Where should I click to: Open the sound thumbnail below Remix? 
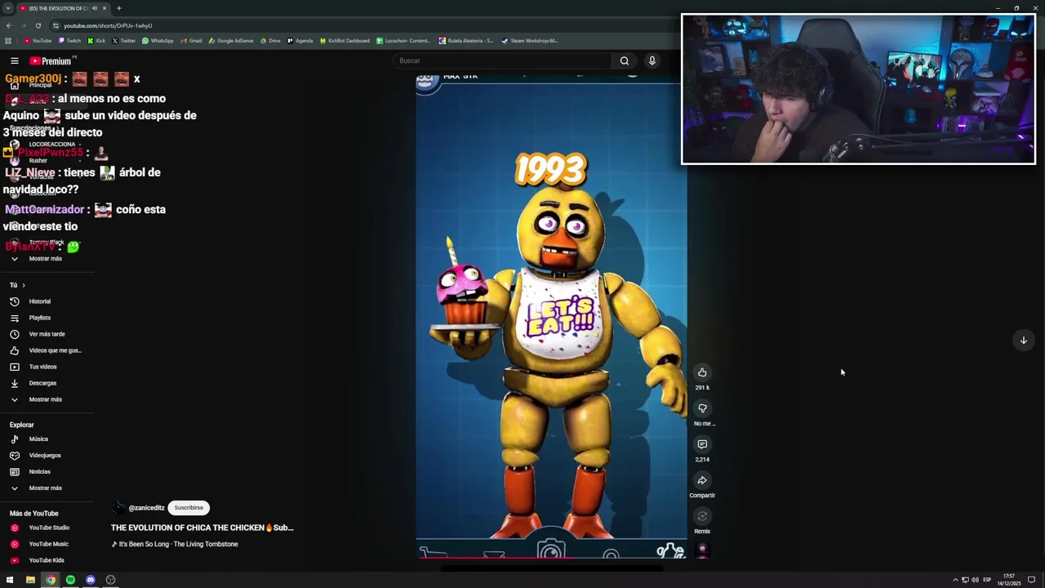point(702,550)
